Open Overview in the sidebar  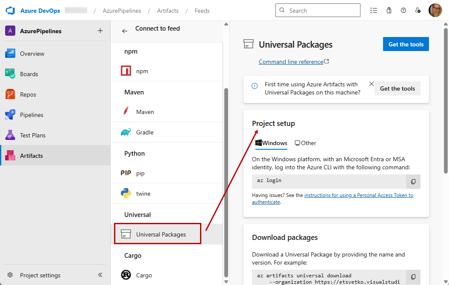55,54
